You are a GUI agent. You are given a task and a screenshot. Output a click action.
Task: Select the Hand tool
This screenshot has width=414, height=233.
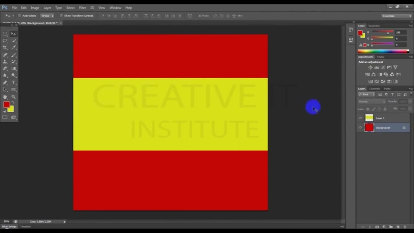click(x=5, y=97)
